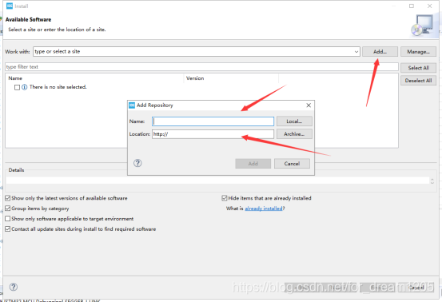The height and width of the screenshot is (302, 442).
Task: Click the Select All button
Action: tap(418, 68)
